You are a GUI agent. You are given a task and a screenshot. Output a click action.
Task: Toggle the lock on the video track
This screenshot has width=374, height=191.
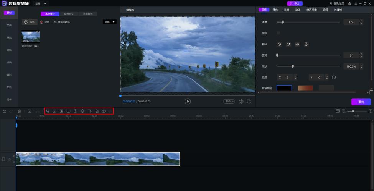9,159
